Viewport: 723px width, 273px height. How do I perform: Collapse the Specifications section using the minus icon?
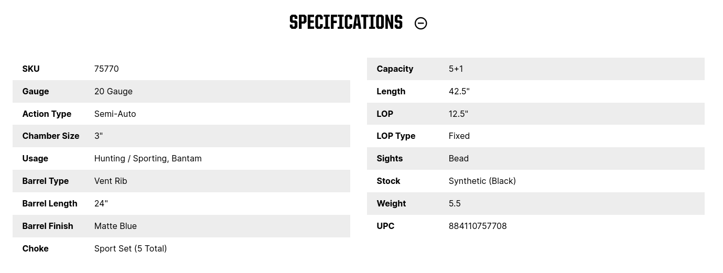(420, 23)
